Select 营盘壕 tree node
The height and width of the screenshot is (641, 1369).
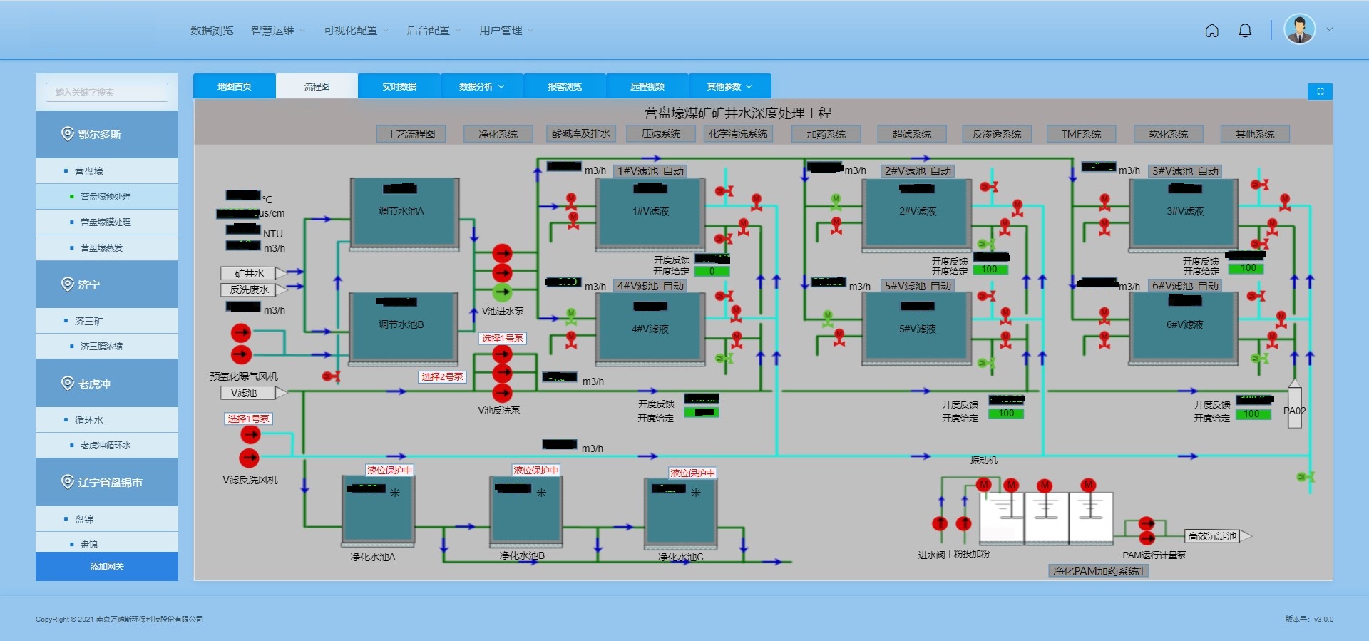(107, 171)
